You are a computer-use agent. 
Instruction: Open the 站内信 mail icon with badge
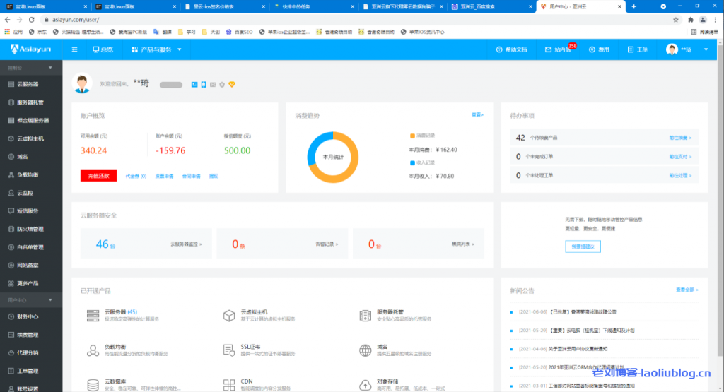pyautogui.click(x=549, y=50)
